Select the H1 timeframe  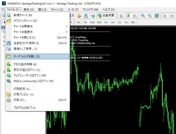[x=106, y=22]
